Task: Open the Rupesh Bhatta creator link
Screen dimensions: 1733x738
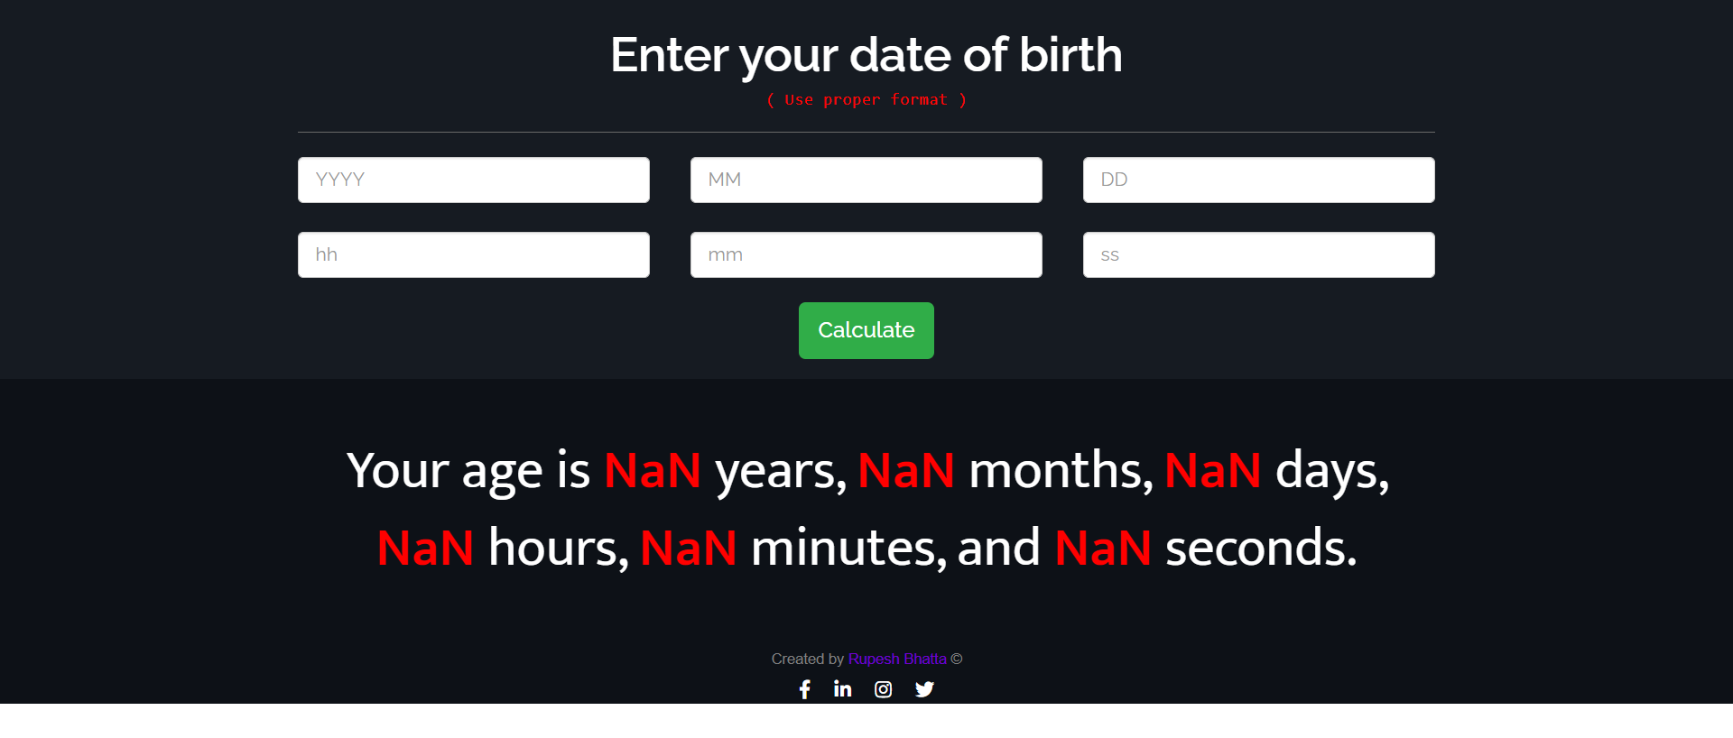Action: 897,659
